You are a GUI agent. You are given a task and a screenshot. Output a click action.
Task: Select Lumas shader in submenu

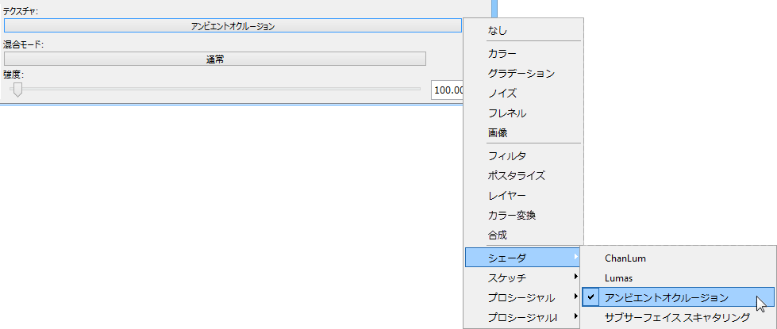[x=678, y=278]
